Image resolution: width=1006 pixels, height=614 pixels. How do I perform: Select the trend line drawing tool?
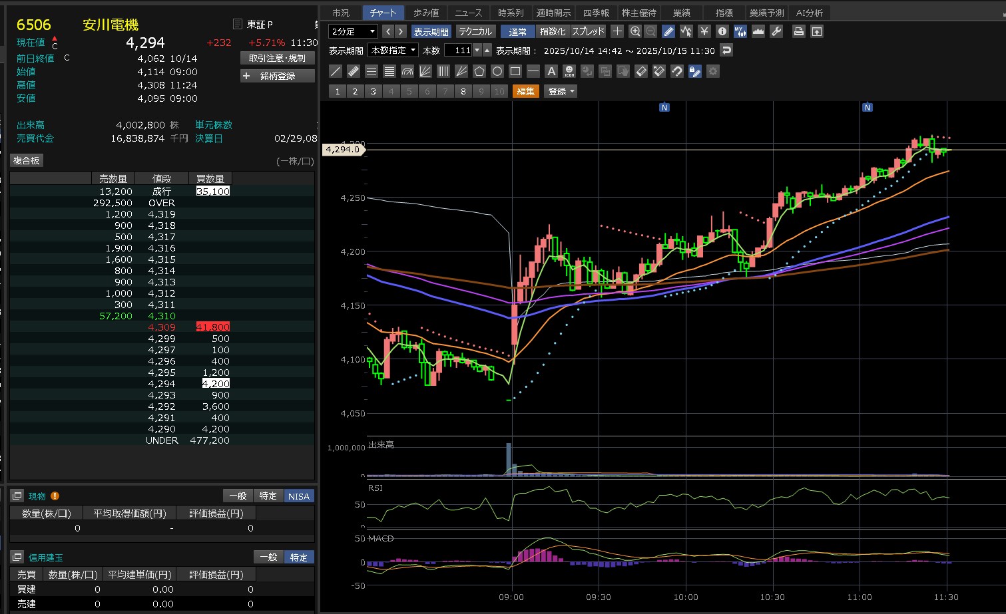pyautogui.click(x=336, y=71)
